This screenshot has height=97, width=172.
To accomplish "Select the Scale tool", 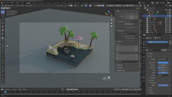I will pyautogui.click(x=3, y=26).
